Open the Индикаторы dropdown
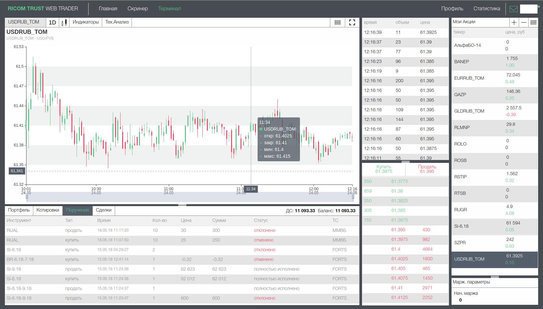This screenshot has width=543, height=309. 85,22
